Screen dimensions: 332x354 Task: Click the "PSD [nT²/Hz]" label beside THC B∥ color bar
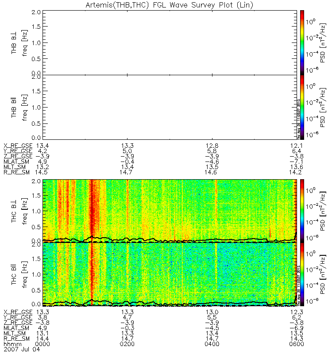tap(323, 274)
